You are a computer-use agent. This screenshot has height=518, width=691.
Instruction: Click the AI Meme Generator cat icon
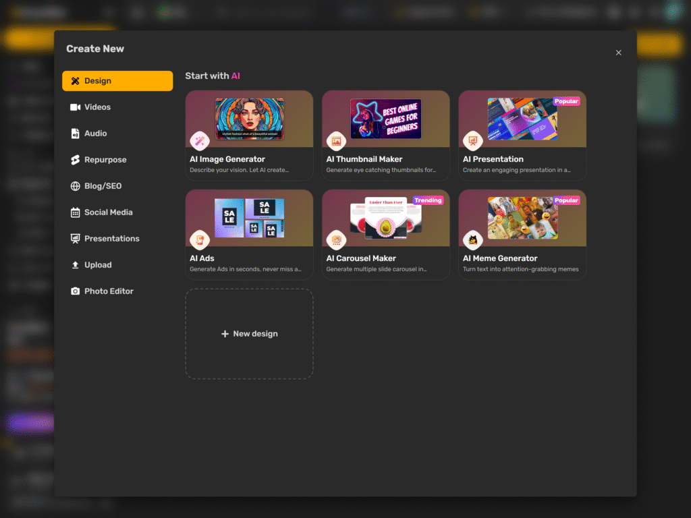pos(472,240)
